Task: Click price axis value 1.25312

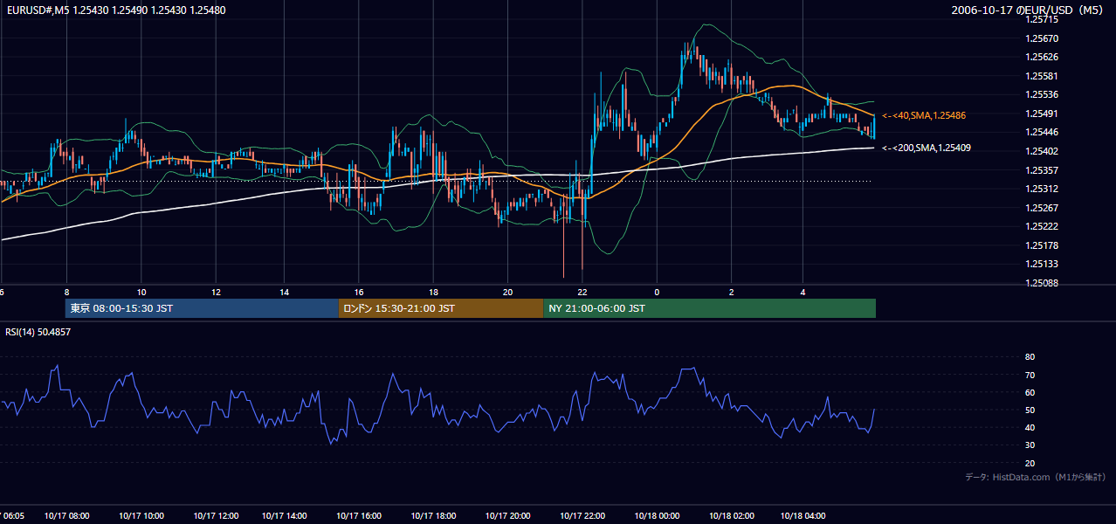Action: coord(1042,189)
